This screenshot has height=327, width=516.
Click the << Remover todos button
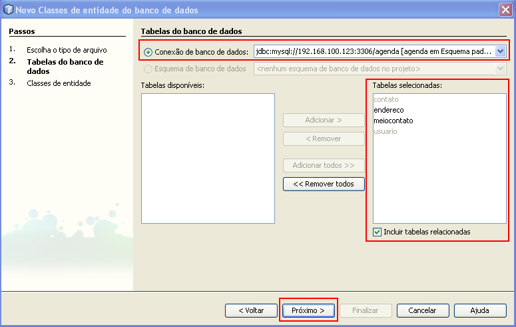[x=324, y=184]
